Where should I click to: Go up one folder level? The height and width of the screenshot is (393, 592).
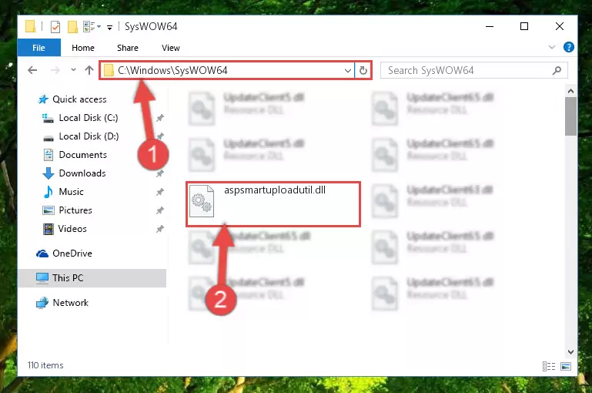click(x=89, y=70)
